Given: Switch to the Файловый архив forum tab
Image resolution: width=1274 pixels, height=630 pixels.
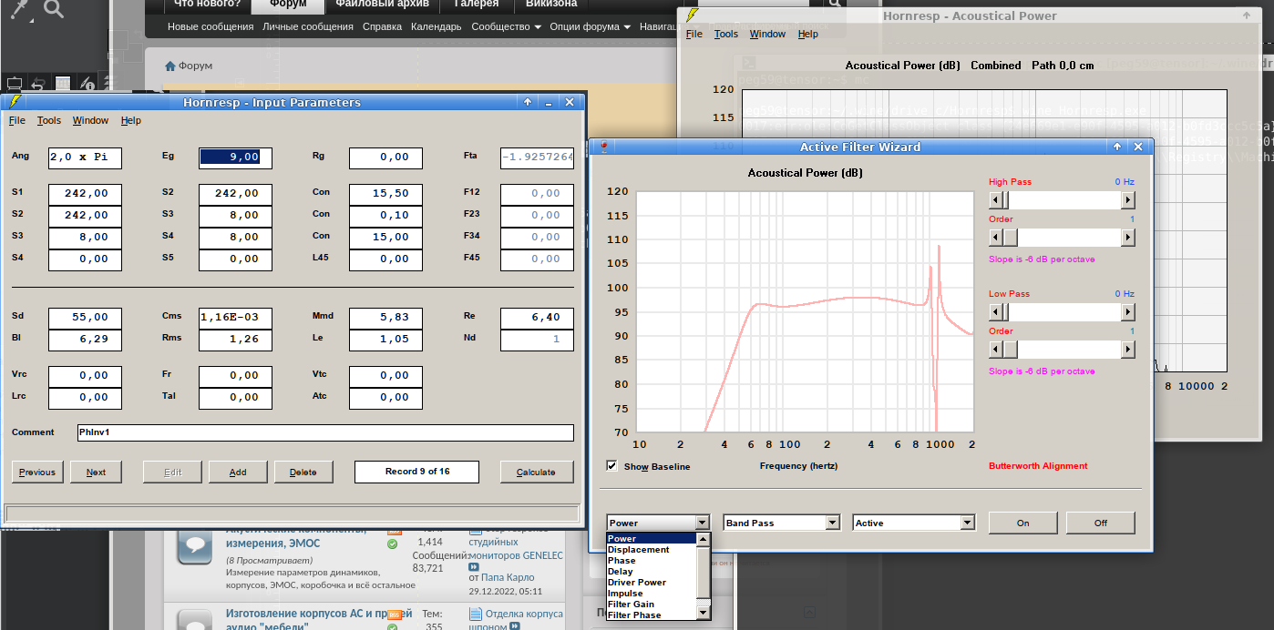Looking at the screenshot, I should (x=381, y=5).
